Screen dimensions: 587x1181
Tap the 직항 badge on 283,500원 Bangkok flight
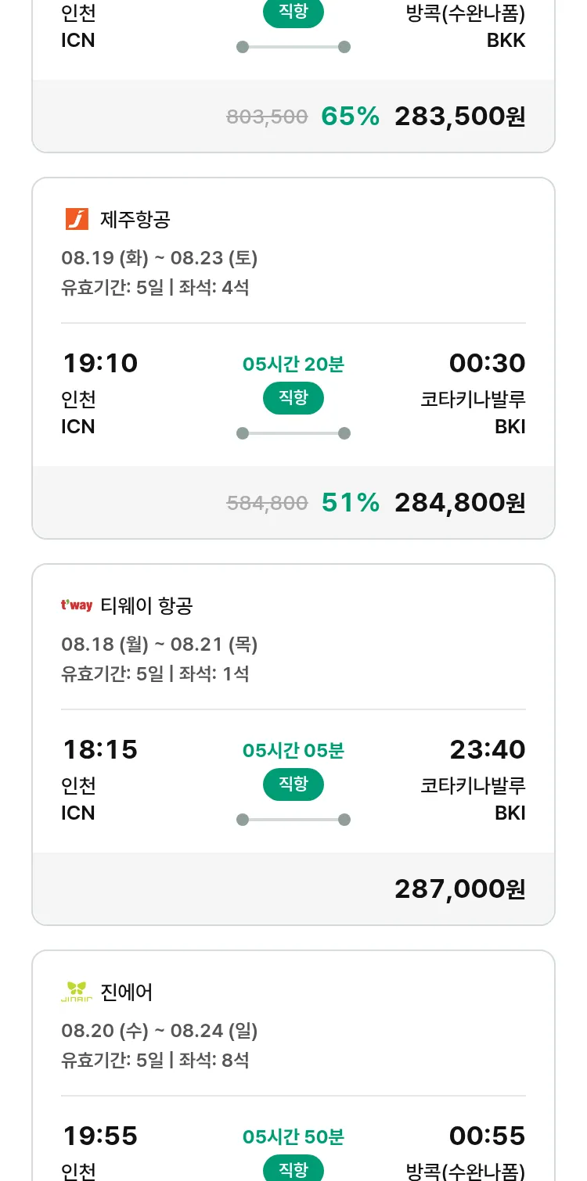[293, 13]
